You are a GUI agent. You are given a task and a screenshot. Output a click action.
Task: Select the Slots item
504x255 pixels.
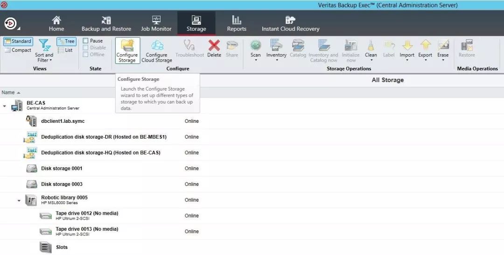click(62, 247)
